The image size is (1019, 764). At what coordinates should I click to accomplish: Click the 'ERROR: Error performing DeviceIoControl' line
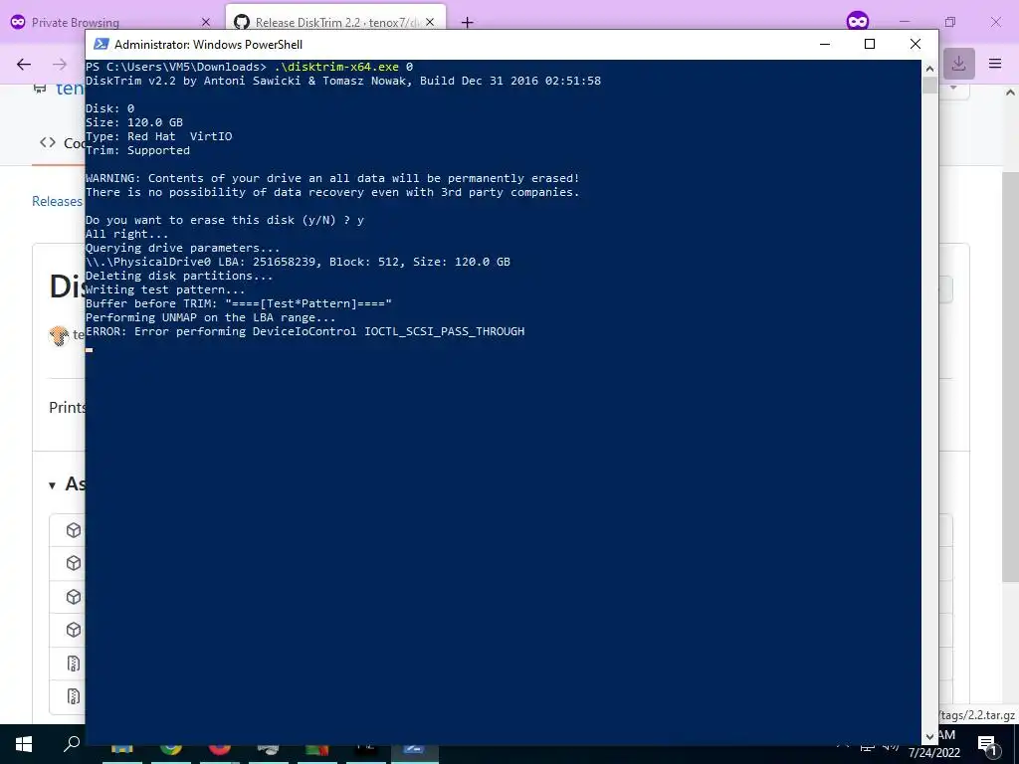(305, 331)
